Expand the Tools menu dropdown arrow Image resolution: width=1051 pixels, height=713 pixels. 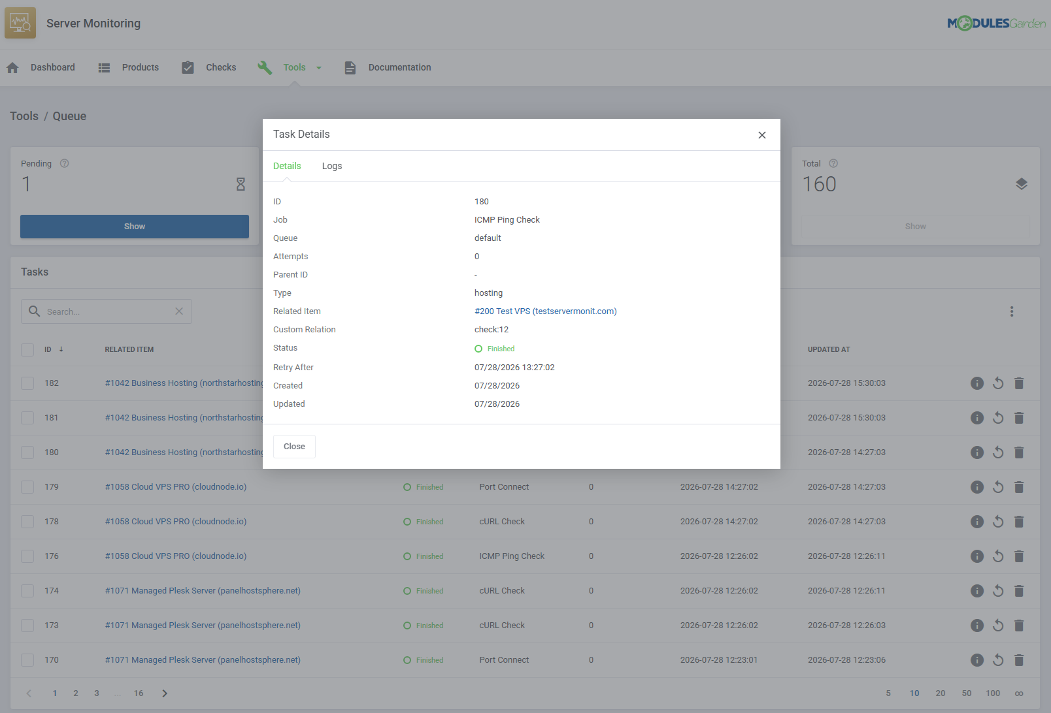click(319, 68)
